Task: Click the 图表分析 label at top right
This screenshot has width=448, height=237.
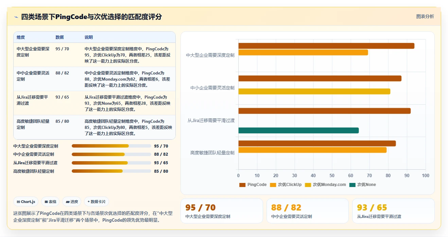Action: click(425, 16)
